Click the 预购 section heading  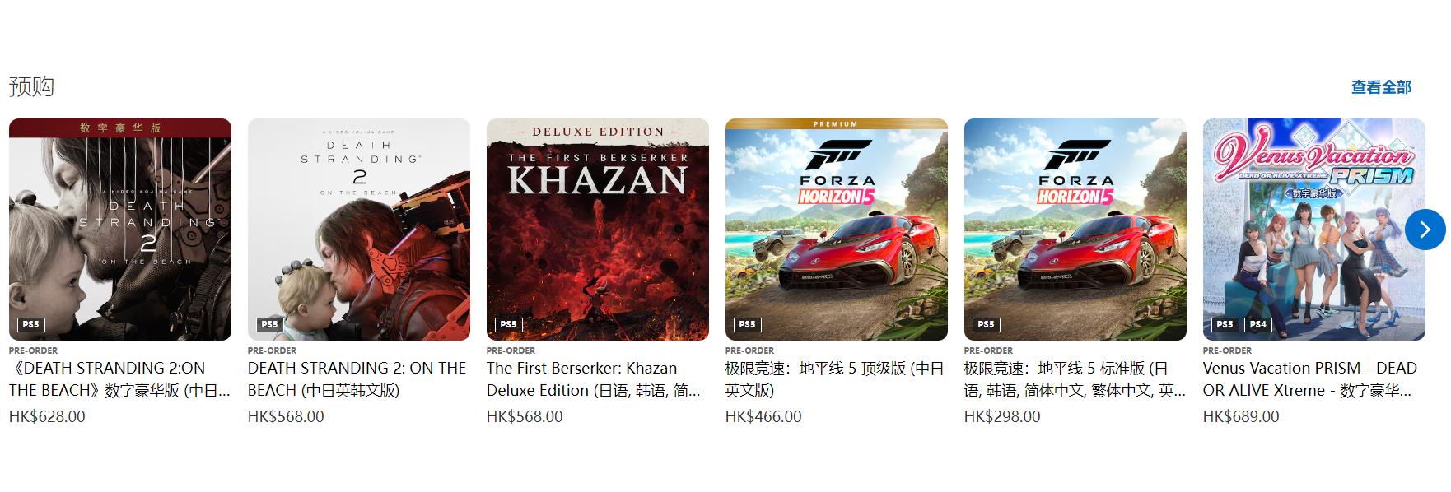point(31,86)
